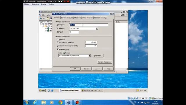Switch to the Home Directory tab
Viewport: 186px width, 105px height.
click(x=87, y=18)
